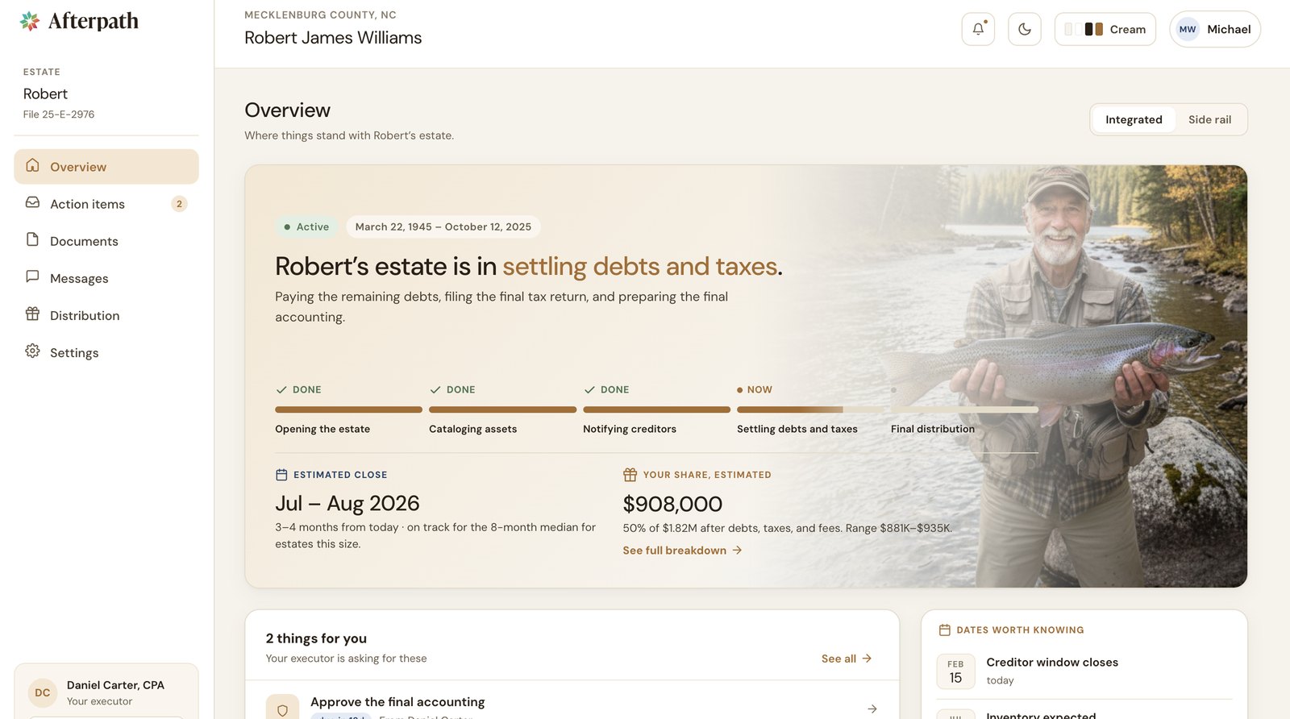
Task: Click the Dates worth knowing calendar icon
Action: coord(945,630)
